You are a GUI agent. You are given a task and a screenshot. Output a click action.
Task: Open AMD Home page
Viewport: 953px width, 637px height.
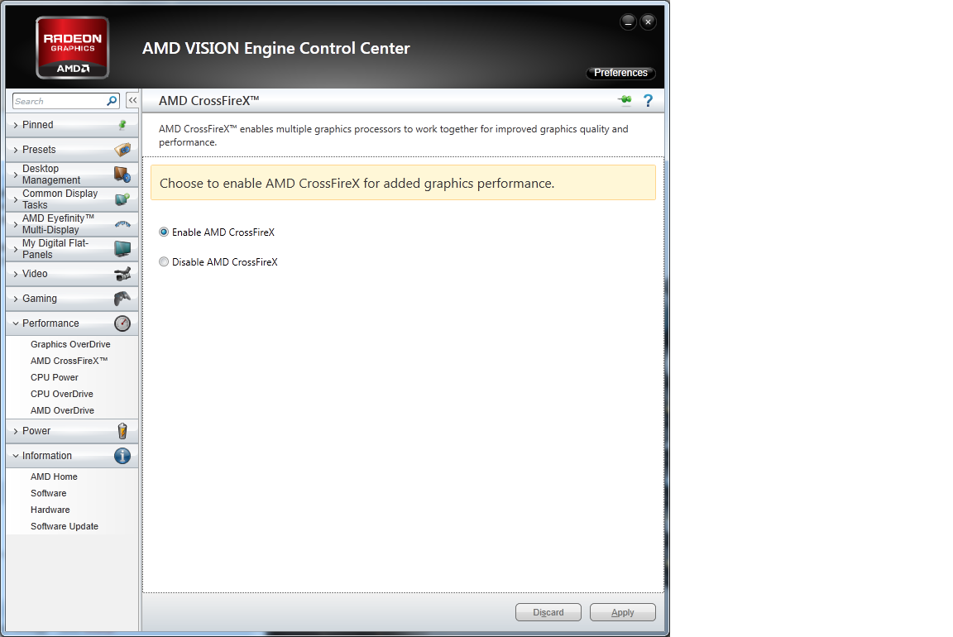54,477
